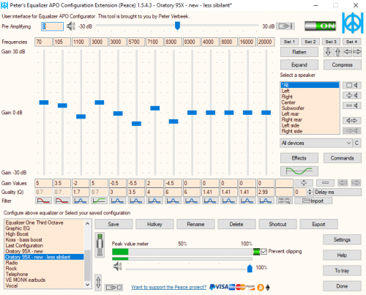The height and width of the screenshot is (295, 366).
Task: Select the VE MONK earbuds configuration
Action: (45, 280)
